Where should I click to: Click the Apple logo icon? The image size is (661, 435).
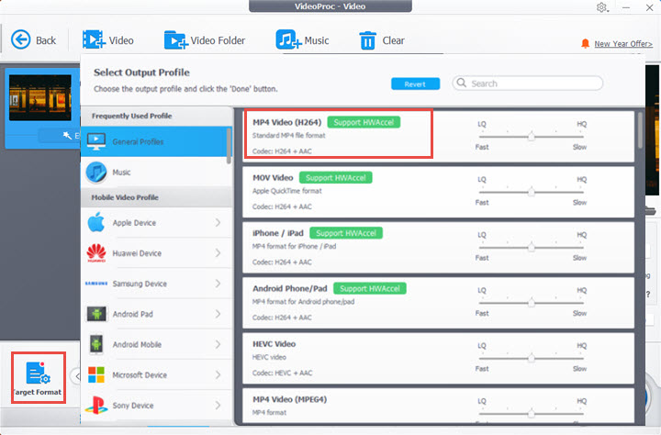tap(96, 222)
